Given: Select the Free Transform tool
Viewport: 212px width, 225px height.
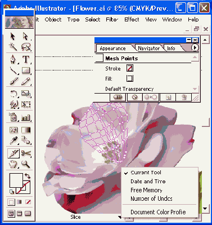Looking at the screenshot, I should (x=26, y=104).
